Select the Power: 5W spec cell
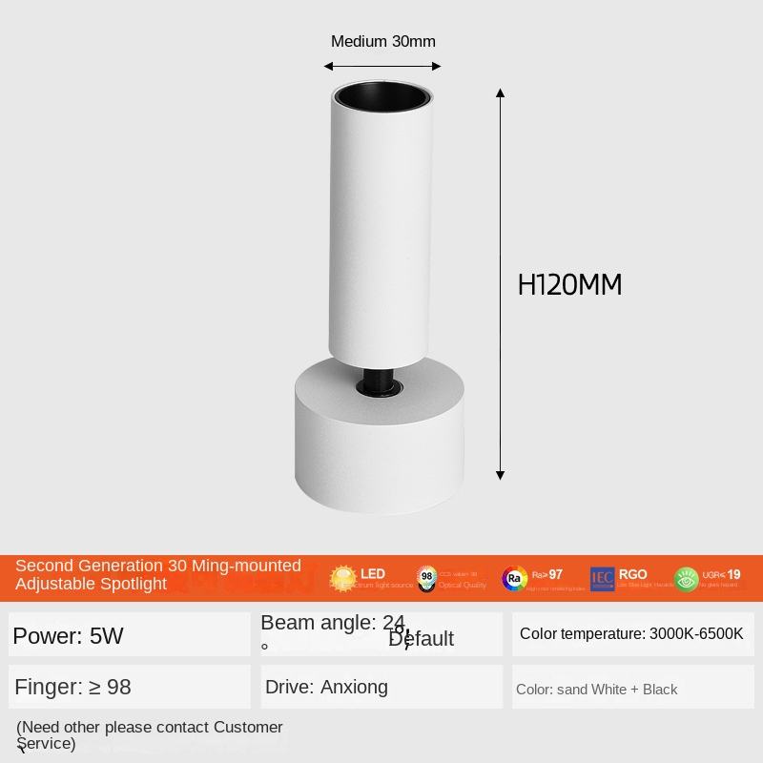The width and height of the screenshot is (763, 763). tap(130, 634)
